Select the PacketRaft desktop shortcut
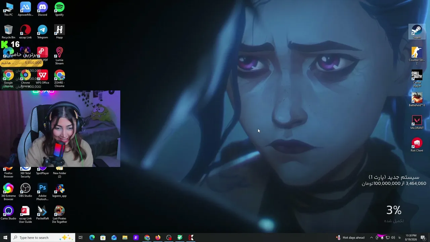Image resolution: width=430 pixels, height=242 pixels. [x=42, y=213]
